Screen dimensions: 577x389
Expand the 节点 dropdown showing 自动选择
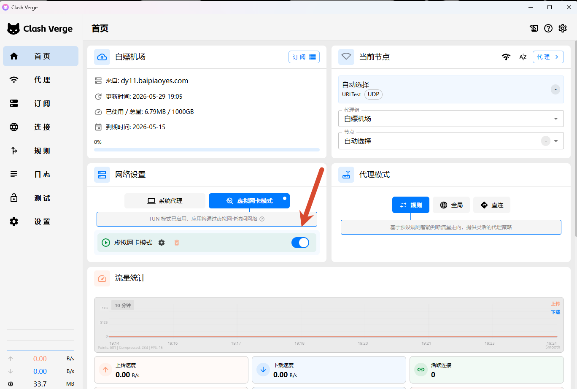click(451, 141)
